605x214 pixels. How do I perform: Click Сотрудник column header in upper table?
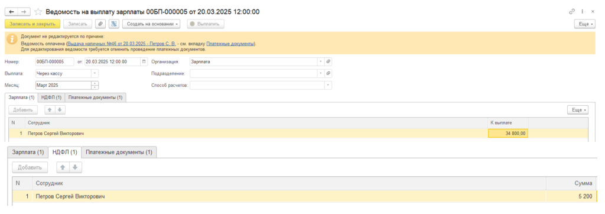click(256, 122)
